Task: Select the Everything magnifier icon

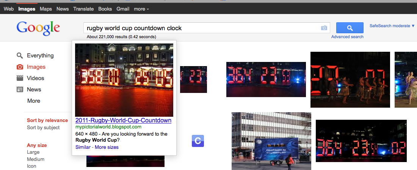Action: (20, 56)
